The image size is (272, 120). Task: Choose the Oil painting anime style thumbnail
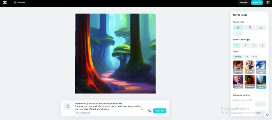[x=261, y=82]
